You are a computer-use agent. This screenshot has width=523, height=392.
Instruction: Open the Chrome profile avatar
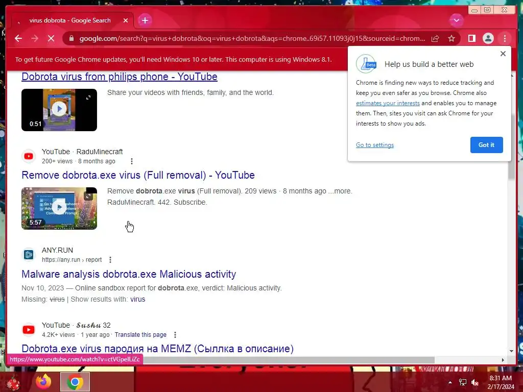488,39
